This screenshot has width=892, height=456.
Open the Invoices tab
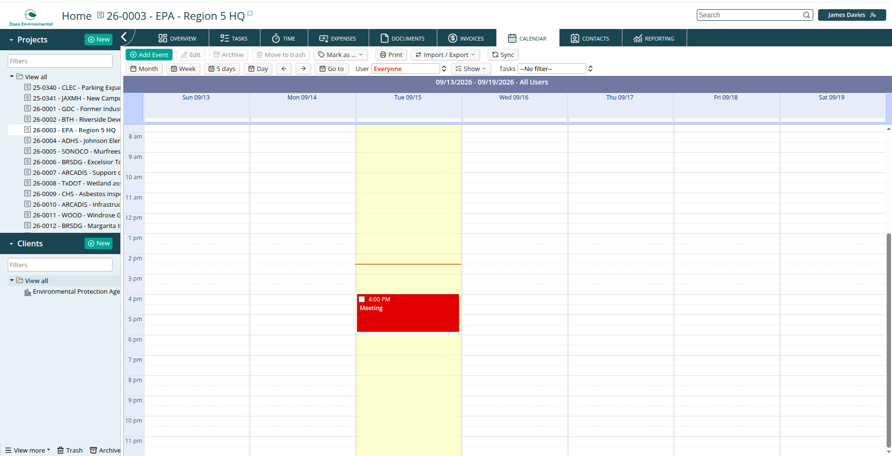[x=466, y=38]
